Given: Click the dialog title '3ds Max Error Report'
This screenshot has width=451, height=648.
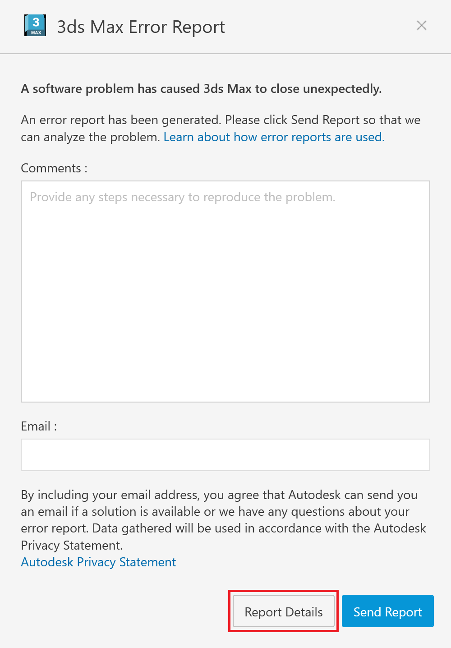Looking at the screenshot, I should 141,27.
